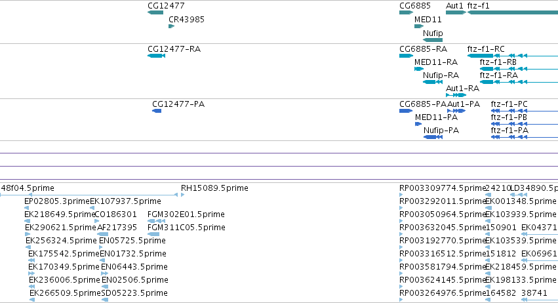
Task: Select the Aut1-RA transcript glyph
Action: (456, 95)
